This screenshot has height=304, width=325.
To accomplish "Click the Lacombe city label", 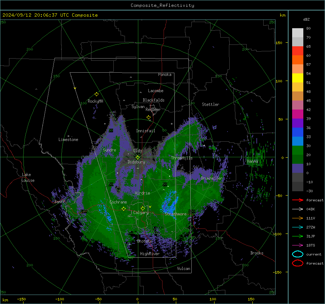I will (156, 91).
